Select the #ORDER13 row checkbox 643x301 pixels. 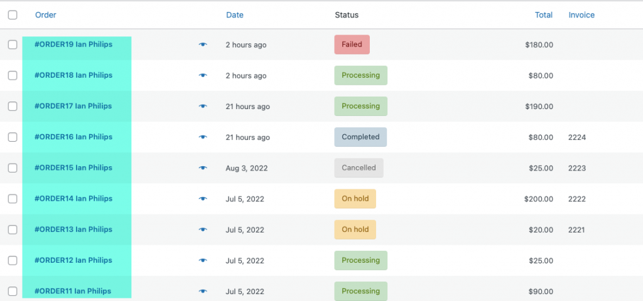pyautogui.click(x=13, y=230)
